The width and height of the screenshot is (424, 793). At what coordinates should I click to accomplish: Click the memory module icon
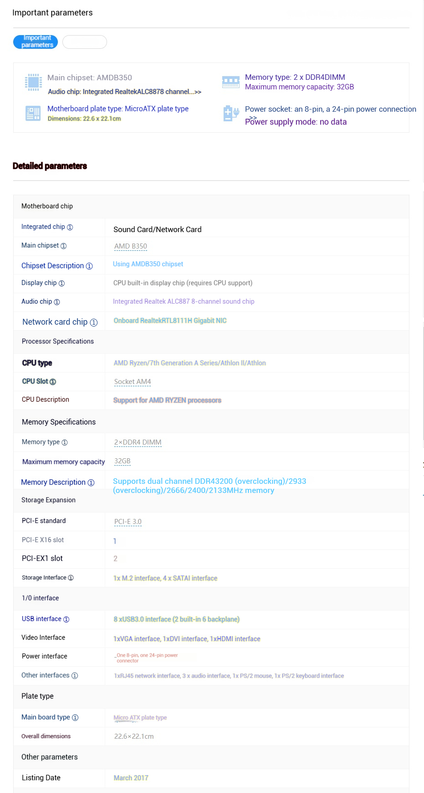point(231,82)
